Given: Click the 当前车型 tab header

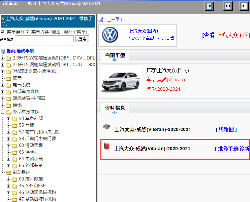Looking at the screenshot, I should pyautogui.click(x=115, y=56).
